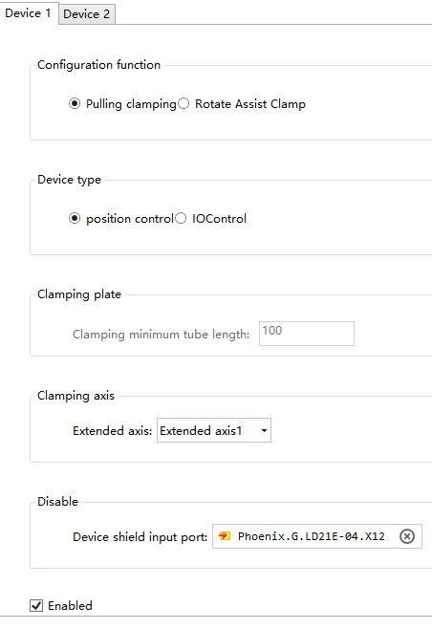Image resolution: width=432 pixels, height=629 pixels.
Task: Click the Rotate Assist Clamp label
Action: pyautogui.click(x=250, y=104)
